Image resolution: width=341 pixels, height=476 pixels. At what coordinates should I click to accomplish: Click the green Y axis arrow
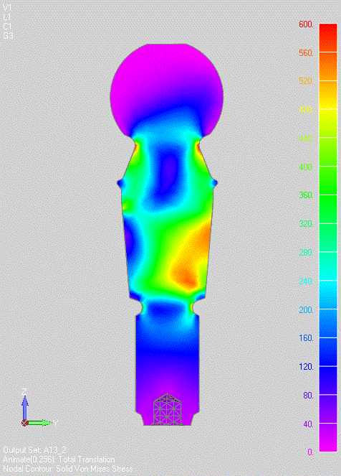39,423
